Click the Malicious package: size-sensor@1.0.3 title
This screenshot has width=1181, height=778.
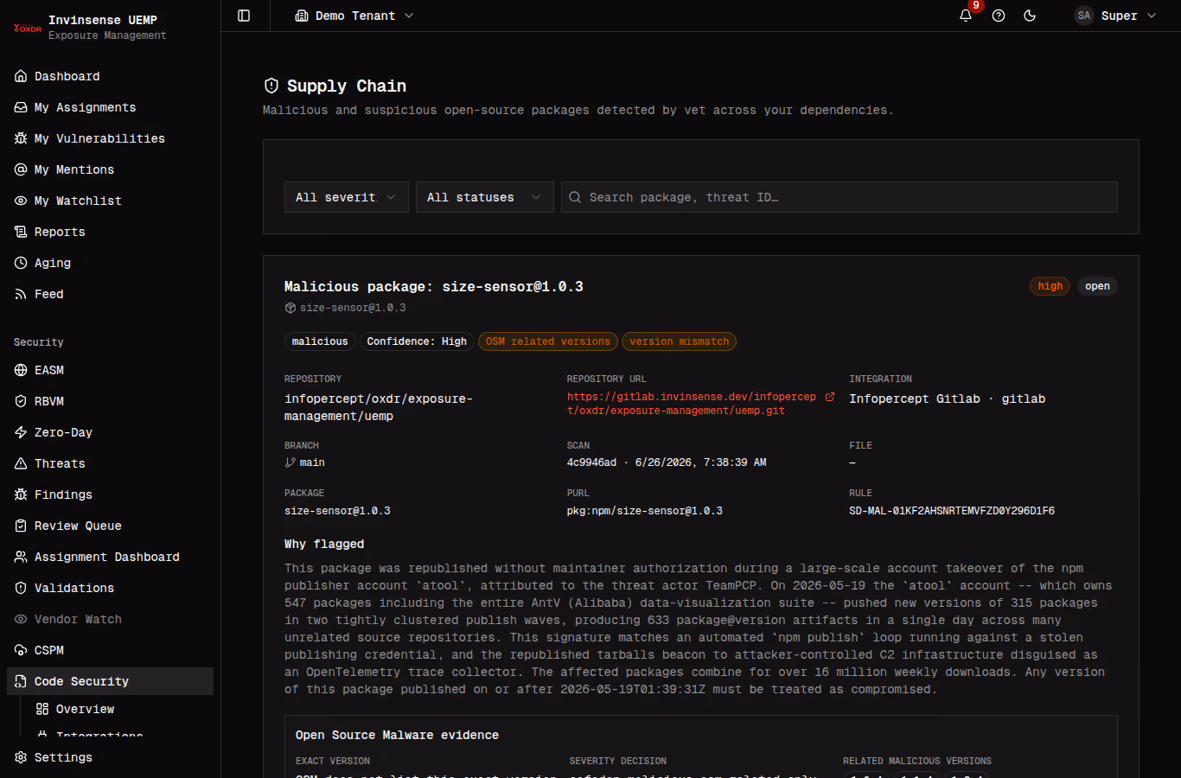434,286
